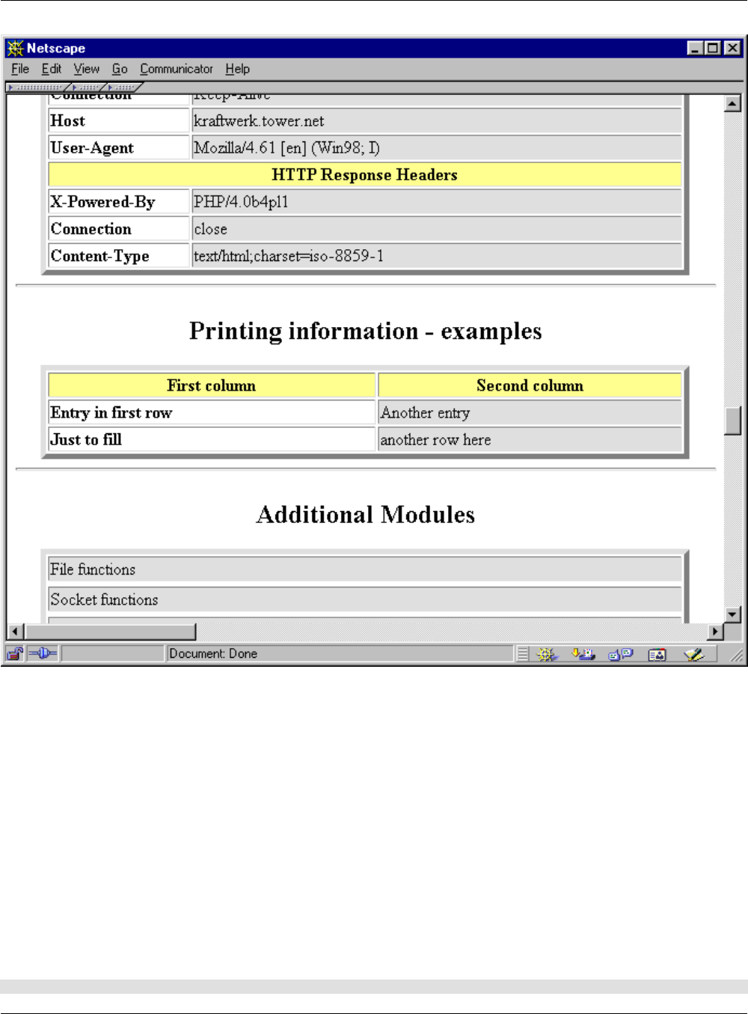Click the 'Additional Modules' heading

coord(365,515)
